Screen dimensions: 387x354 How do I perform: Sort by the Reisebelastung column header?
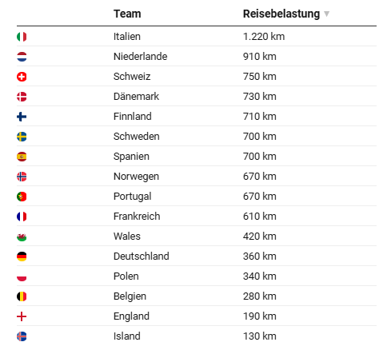click(x=281, y=14)
